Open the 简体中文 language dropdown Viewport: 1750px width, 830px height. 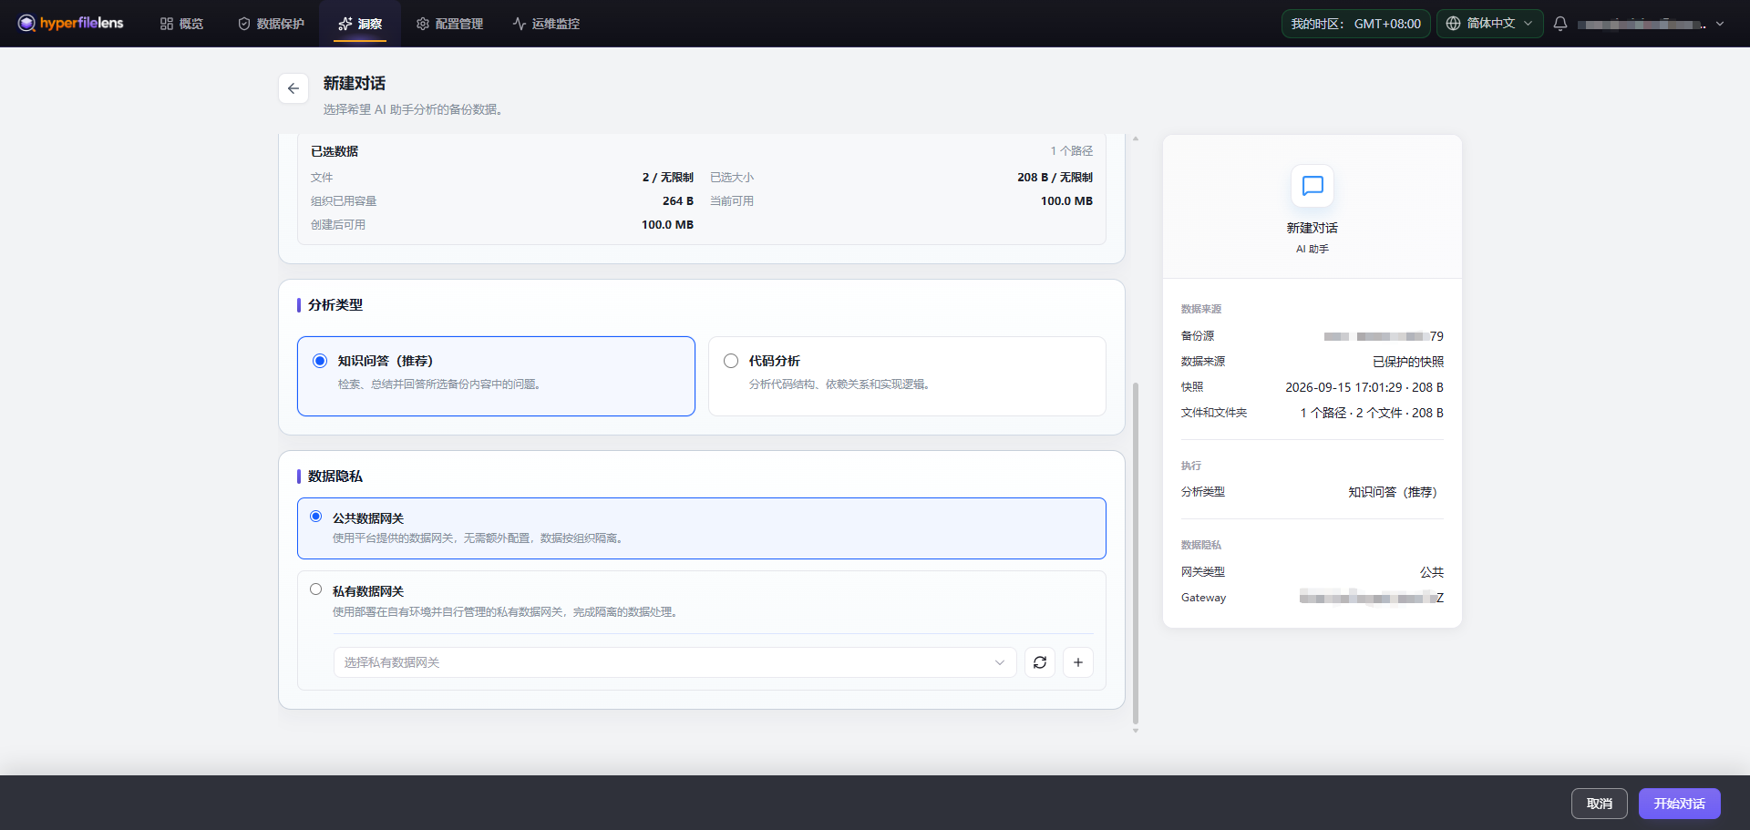[1490, 24]
